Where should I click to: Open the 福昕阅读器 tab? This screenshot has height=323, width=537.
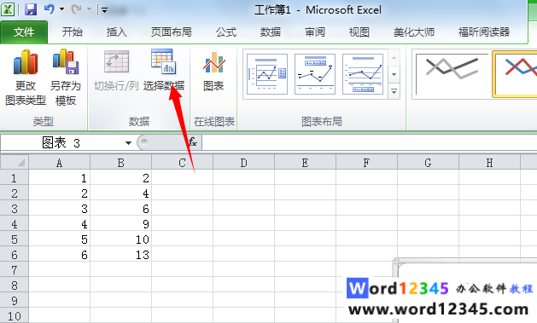tap(484, 32)
